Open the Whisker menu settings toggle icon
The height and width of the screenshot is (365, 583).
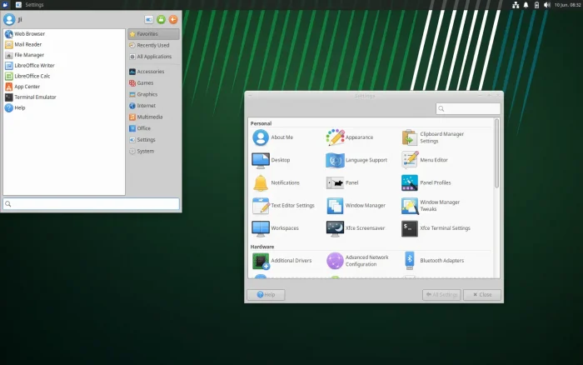148,19
